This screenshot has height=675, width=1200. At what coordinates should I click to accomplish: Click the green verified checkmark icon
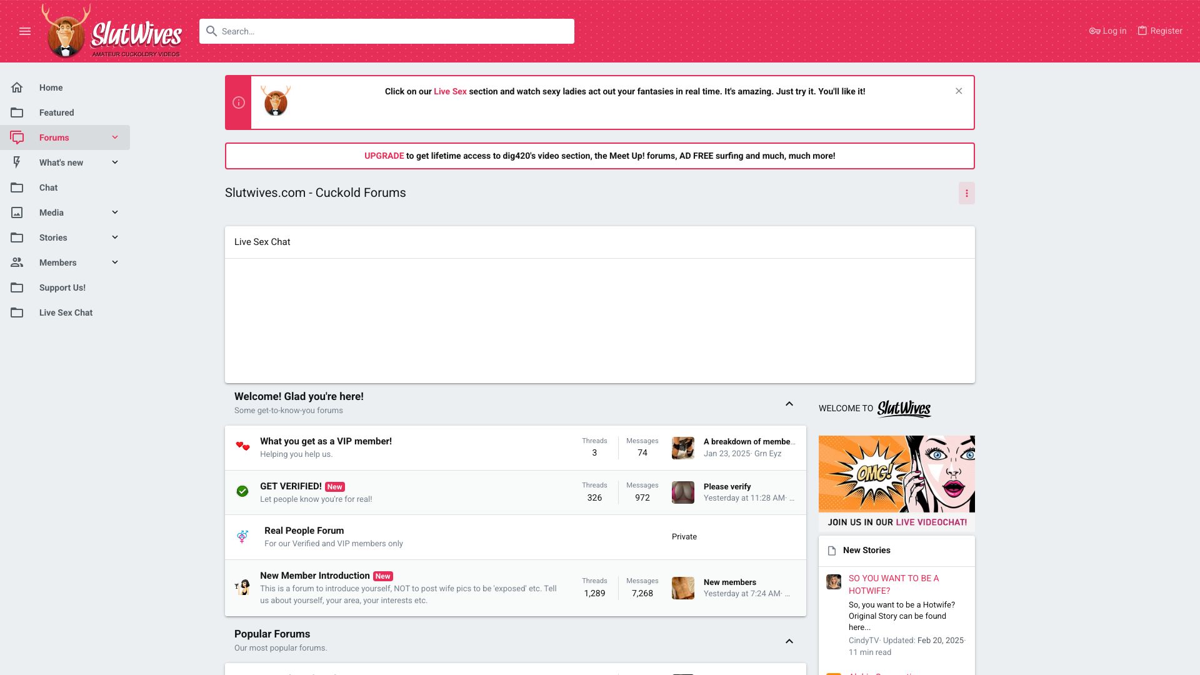(x=242, y=492)
